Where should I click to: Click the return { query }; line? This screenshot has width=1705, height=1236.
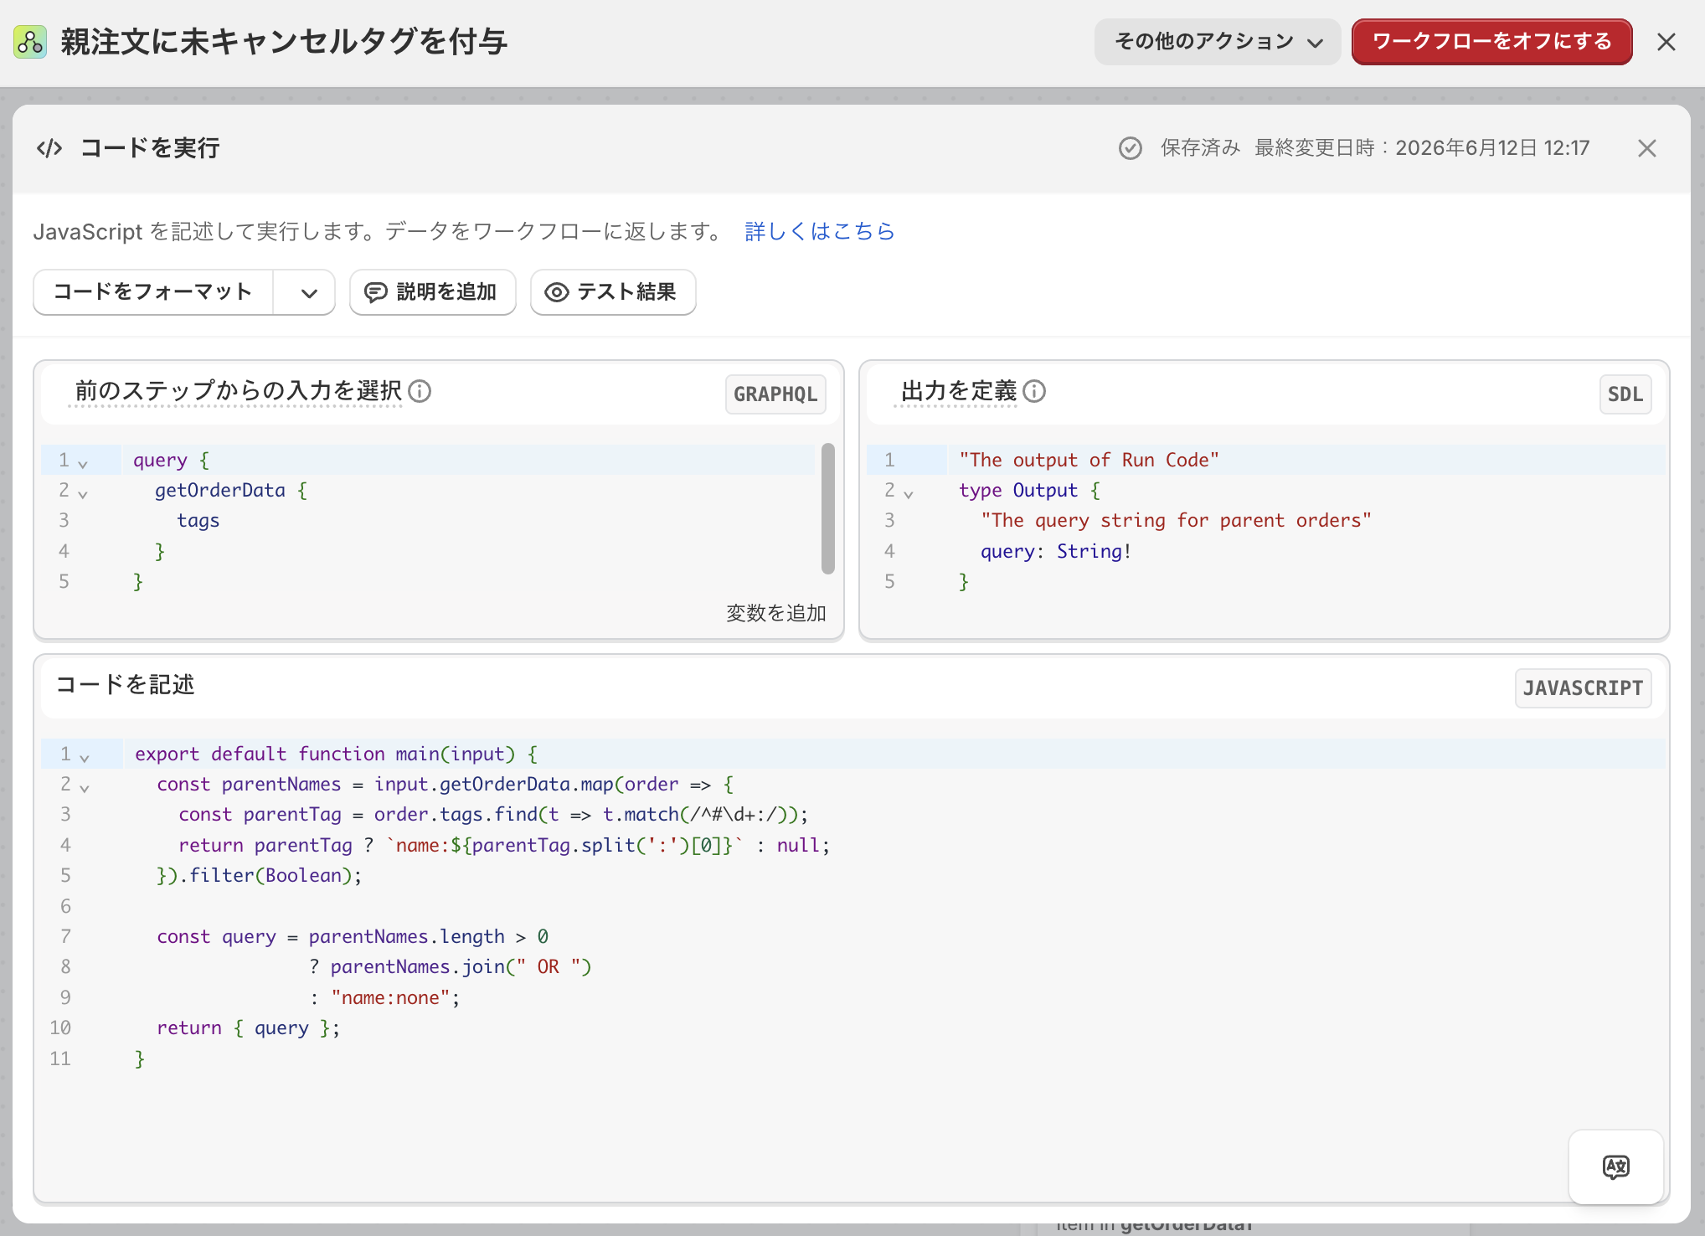point(249,1027)
